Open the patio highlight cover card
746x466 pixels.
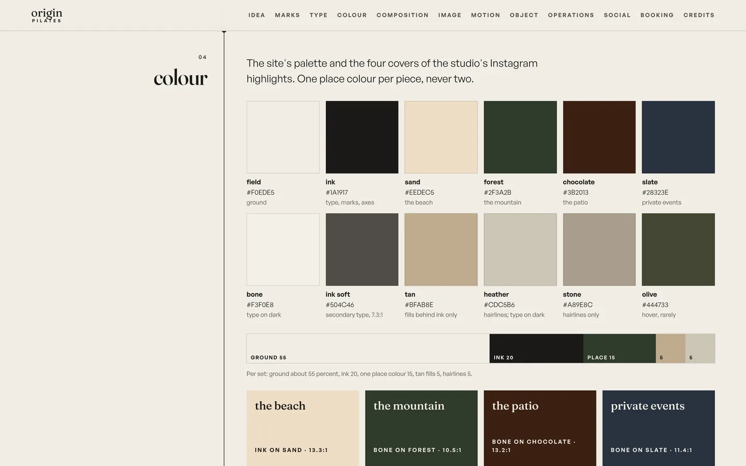point(540,428)
